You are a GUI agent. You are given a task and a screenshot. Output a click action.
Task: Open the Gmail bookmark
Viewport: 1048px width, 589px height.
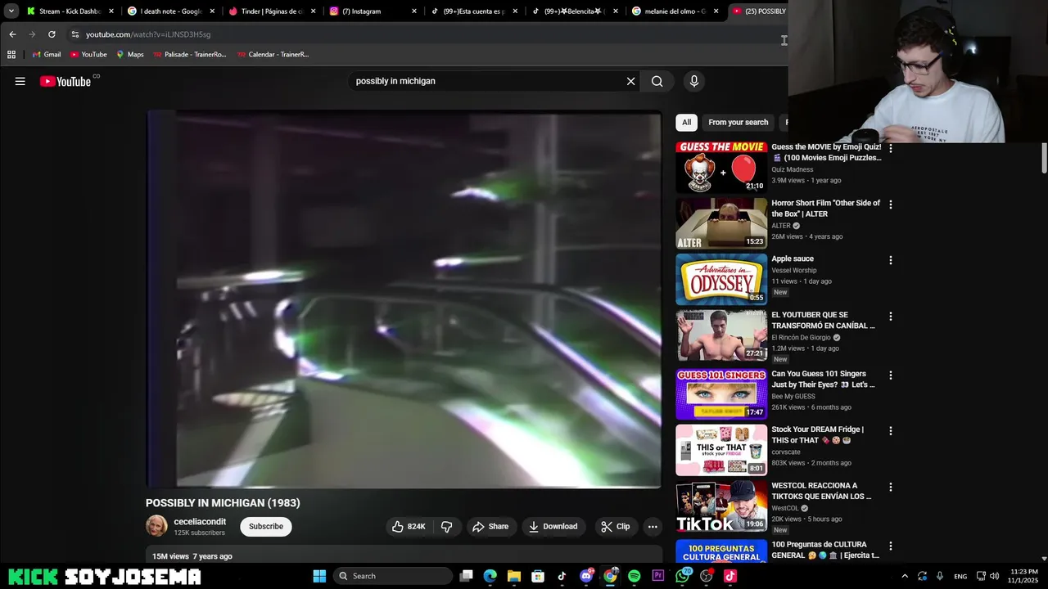coord(47,55)
